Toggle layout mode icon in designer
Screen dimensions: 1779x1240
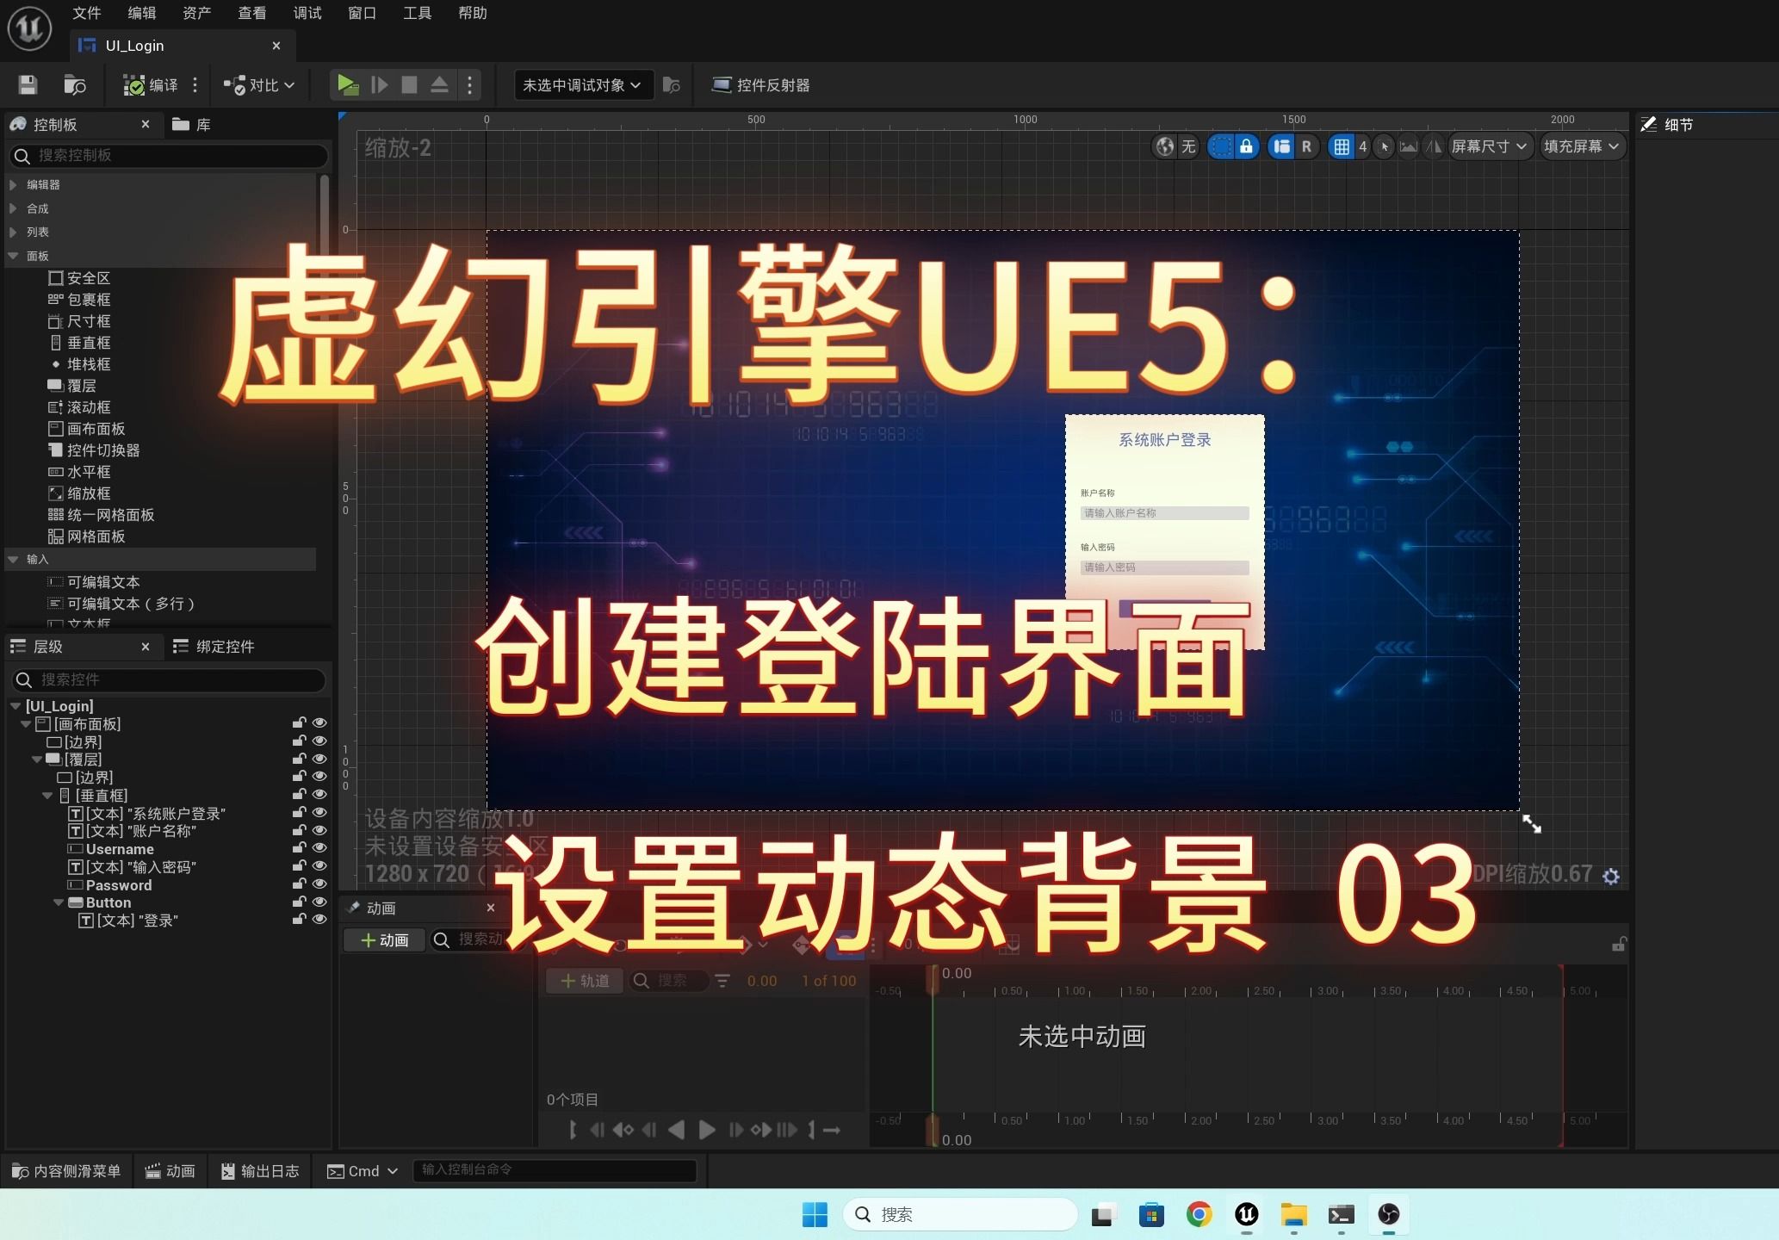tap(1282, 146)
